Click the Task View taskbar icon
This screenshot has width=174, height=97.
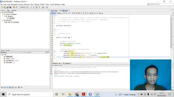(63, 94)
